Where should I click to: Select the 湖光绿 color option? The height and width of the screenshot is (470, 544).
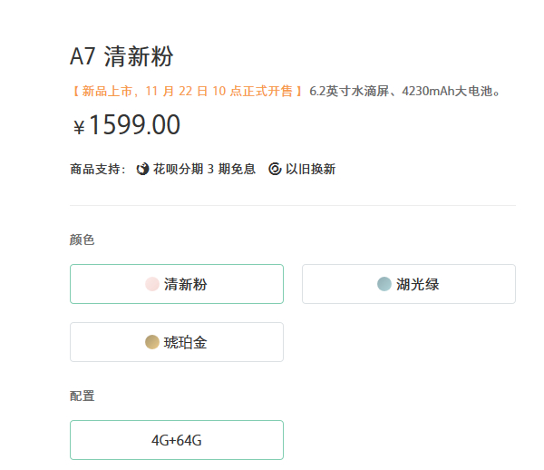pyautogui.click(x=409, y=284)
